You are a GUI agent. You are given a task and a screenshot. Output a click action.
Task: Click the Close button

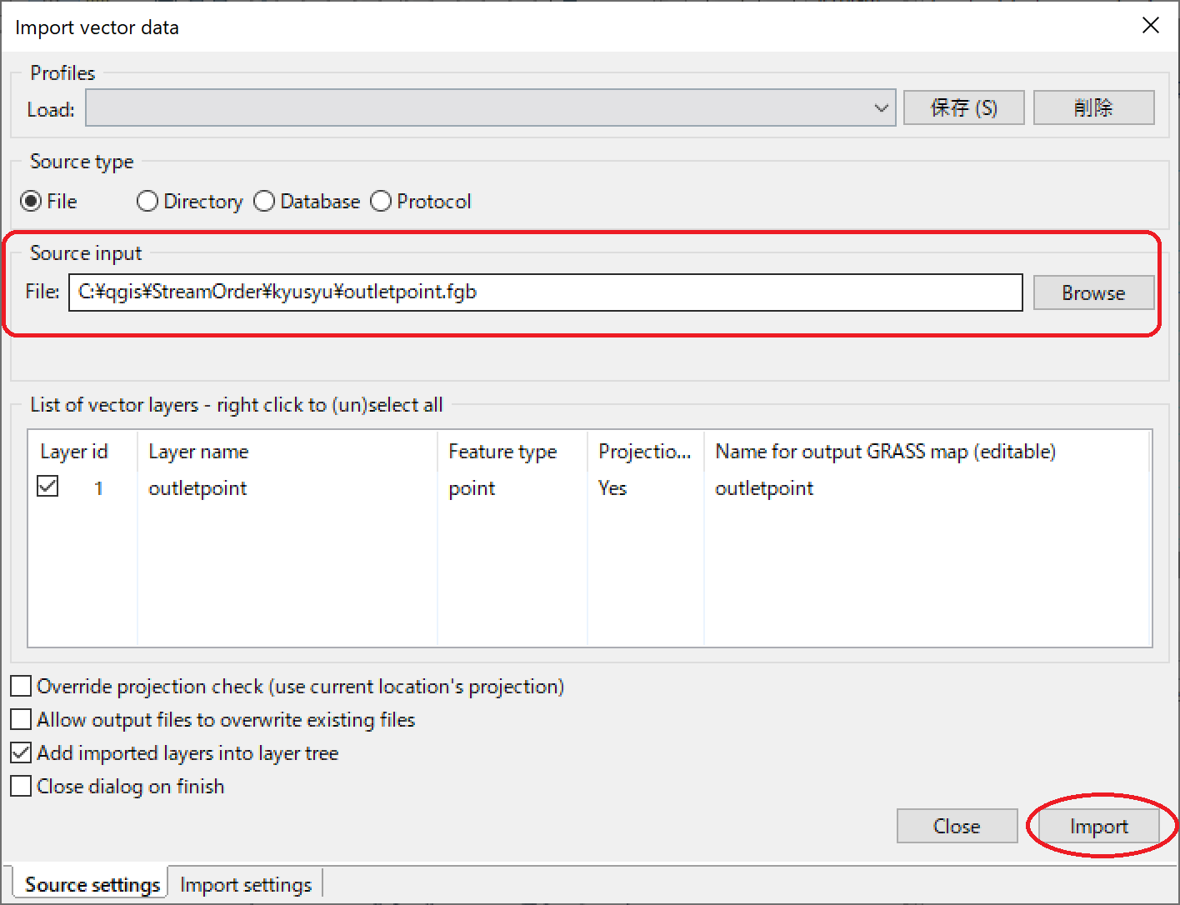point(957,826)
